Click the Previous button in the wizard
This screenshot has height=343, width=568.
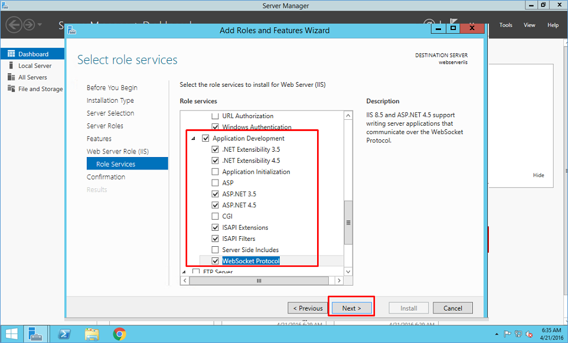tap(308, 308)
